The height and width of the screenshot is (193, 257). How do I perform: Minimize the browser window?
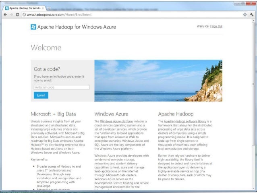pos(237,3)
